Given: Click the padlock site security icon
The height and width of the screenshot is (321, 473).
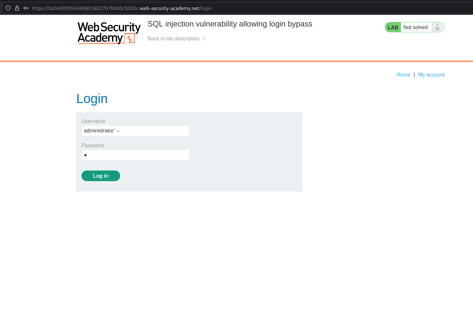Looking at the screenshot, I should click(x=17, y=8).
